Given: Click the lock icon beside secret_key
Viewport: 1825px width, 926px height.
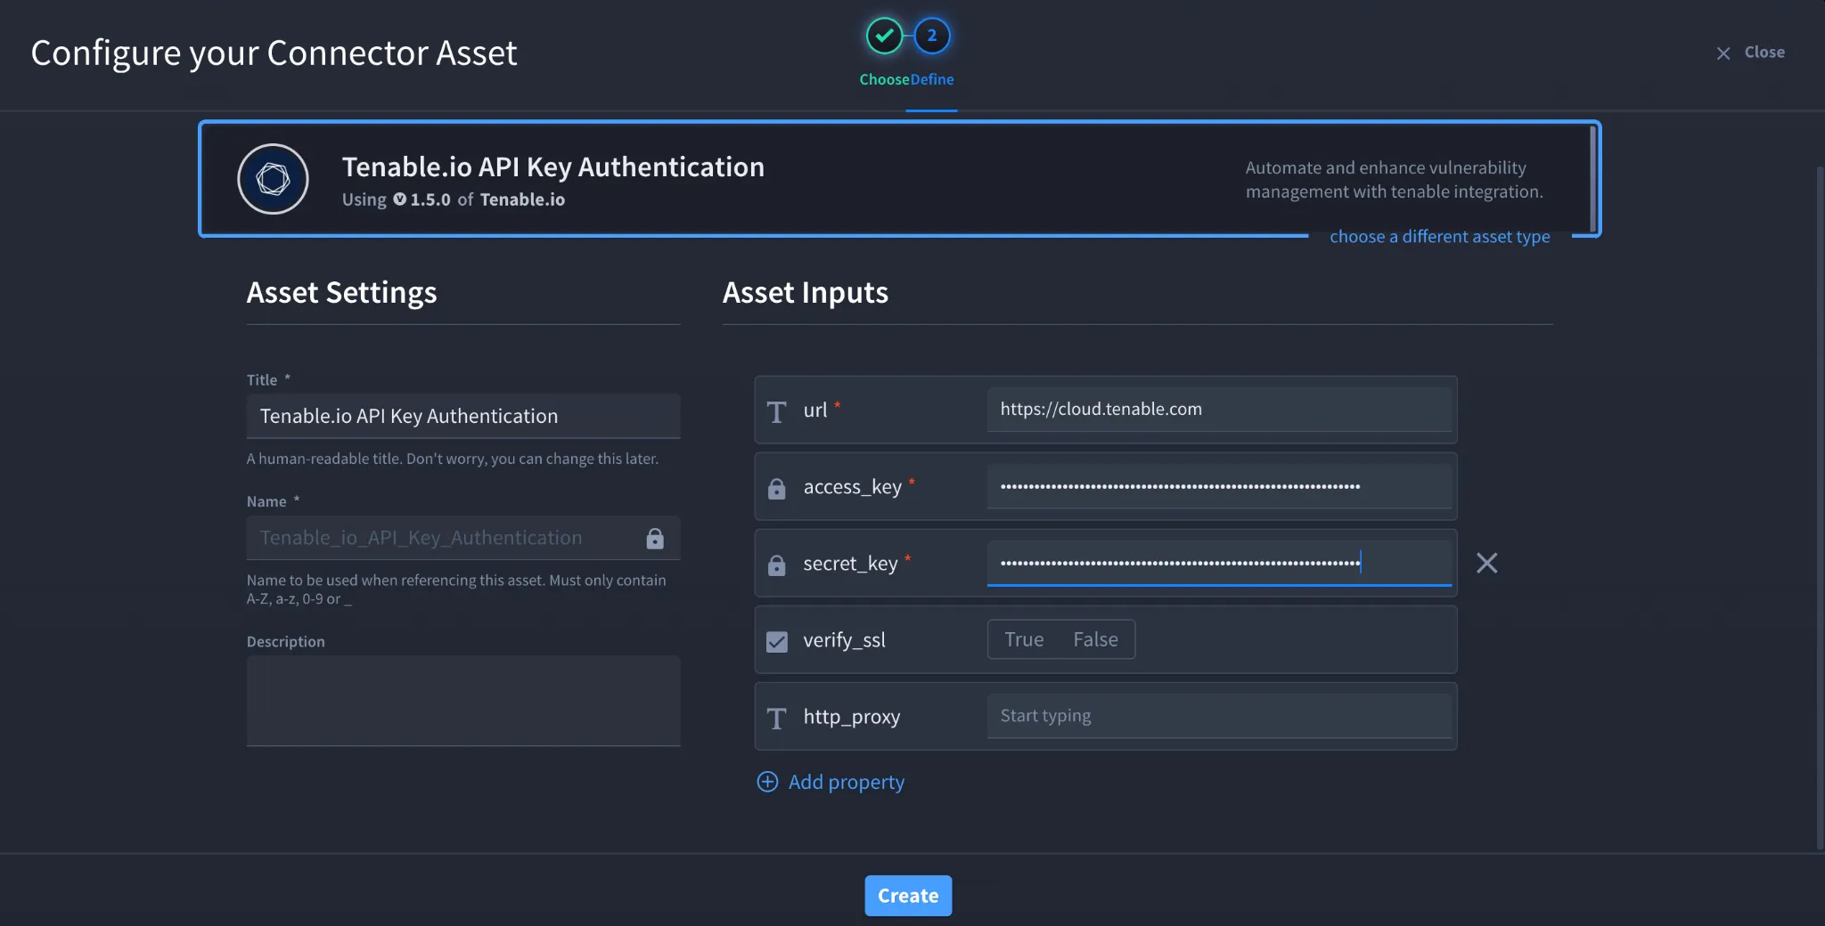Looking at the screenshot, I should [776, 565].
